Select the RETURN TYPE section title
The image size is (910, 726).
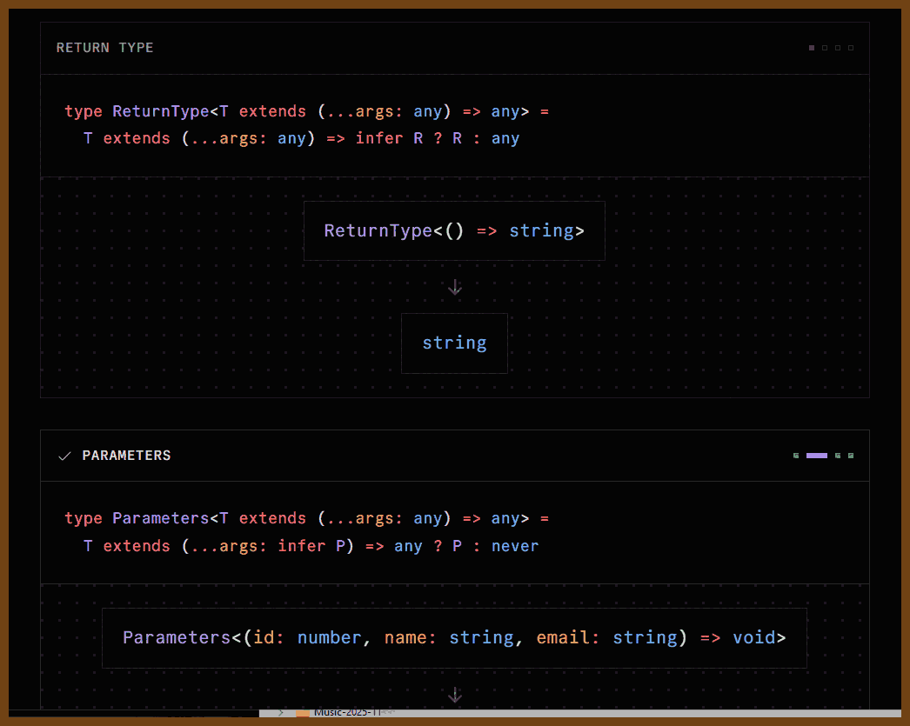pyautogui.click(x=105, y=48)
